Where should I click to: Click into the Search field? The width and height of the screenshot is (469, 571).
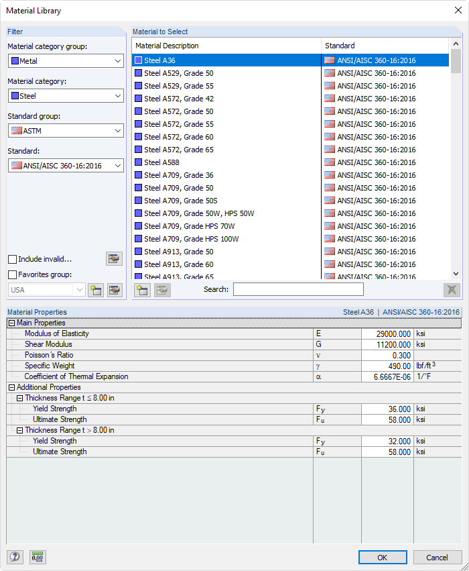tap(298, 289)
